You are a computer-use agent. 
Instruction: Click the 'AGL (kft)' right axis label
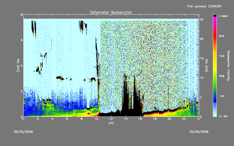[207, 65]
